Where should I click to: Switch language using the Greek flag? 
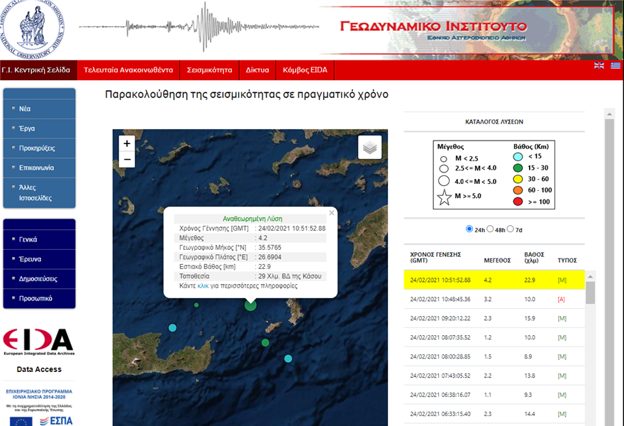point(615,66)
